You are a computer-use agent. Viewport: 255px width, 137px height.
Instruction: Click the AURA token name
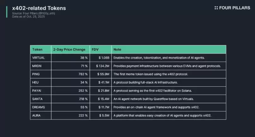(37, 115)
